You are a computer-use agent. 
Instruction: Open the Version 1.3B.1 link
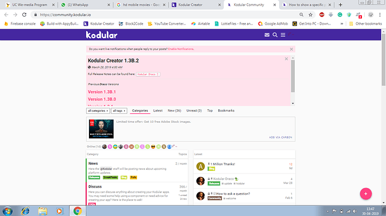tap(102, 92)
